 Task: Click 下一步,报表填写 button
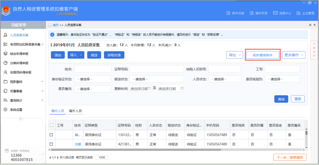[290, 157]
